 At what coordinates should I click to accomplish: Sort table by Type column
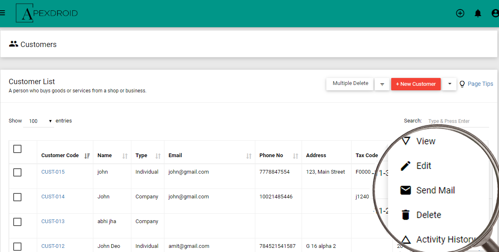(x=158, y=156)
